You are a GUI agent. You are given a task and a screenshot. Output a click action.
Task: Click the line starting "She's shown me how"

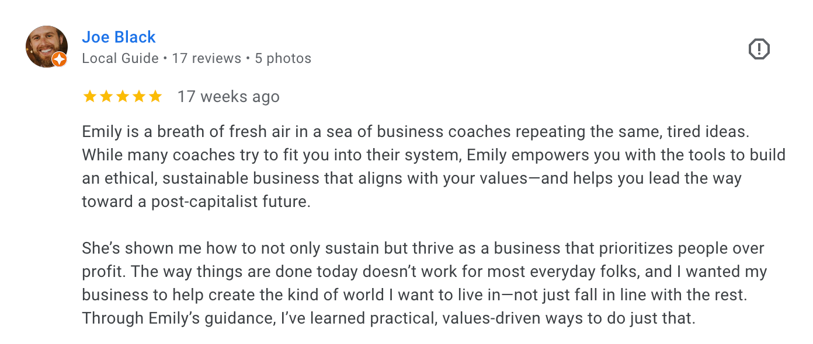423,248
